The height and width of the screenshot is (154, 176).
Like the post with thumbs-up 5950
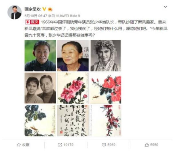(147, 145)
